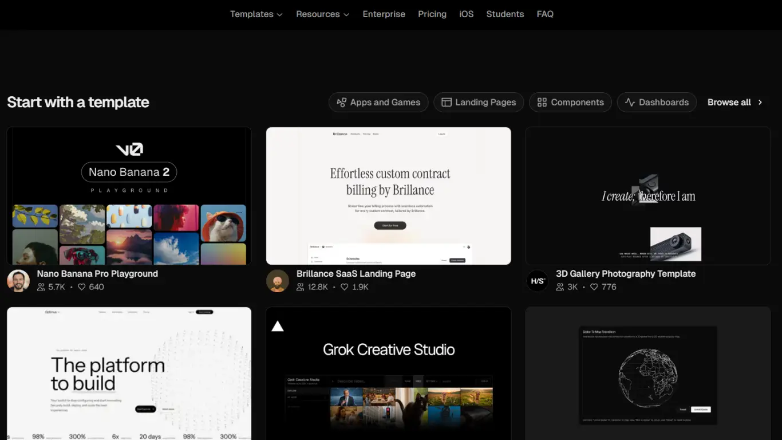
Task: Click Brillance SaaS Landing Page title
Action: (356, 274)
